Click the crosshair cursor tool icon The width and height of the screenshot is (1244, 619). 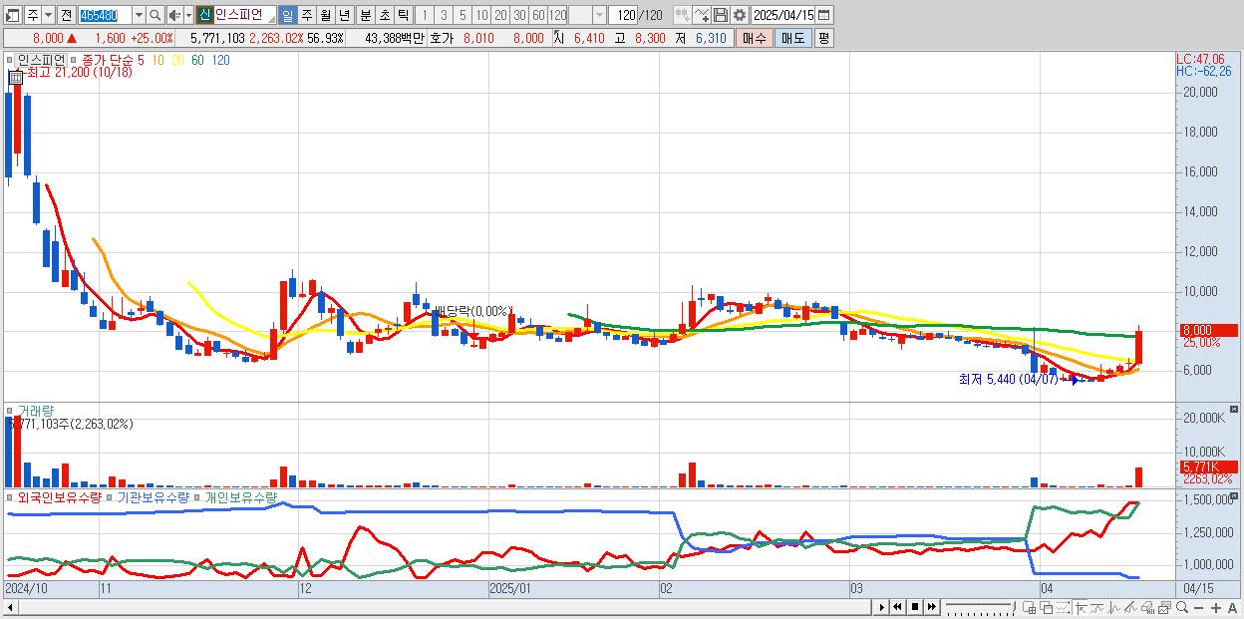pyautogui.click(x=1081, y=607)
